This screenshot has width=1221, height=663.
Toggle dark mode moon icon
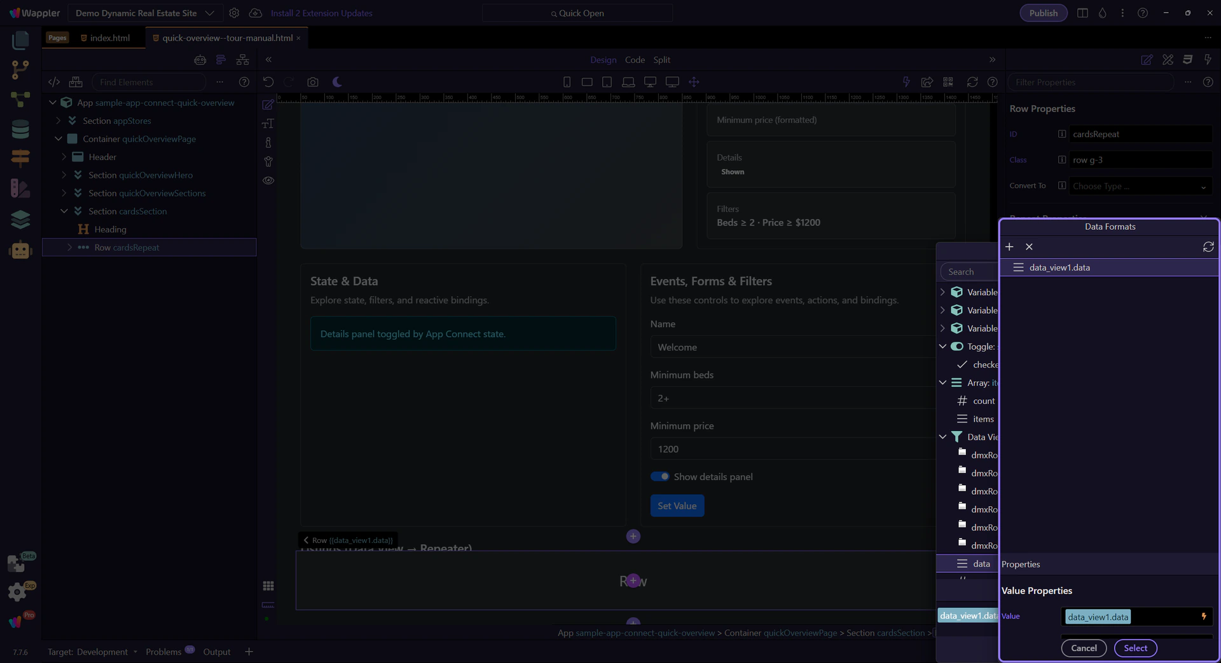click(337, 82)
